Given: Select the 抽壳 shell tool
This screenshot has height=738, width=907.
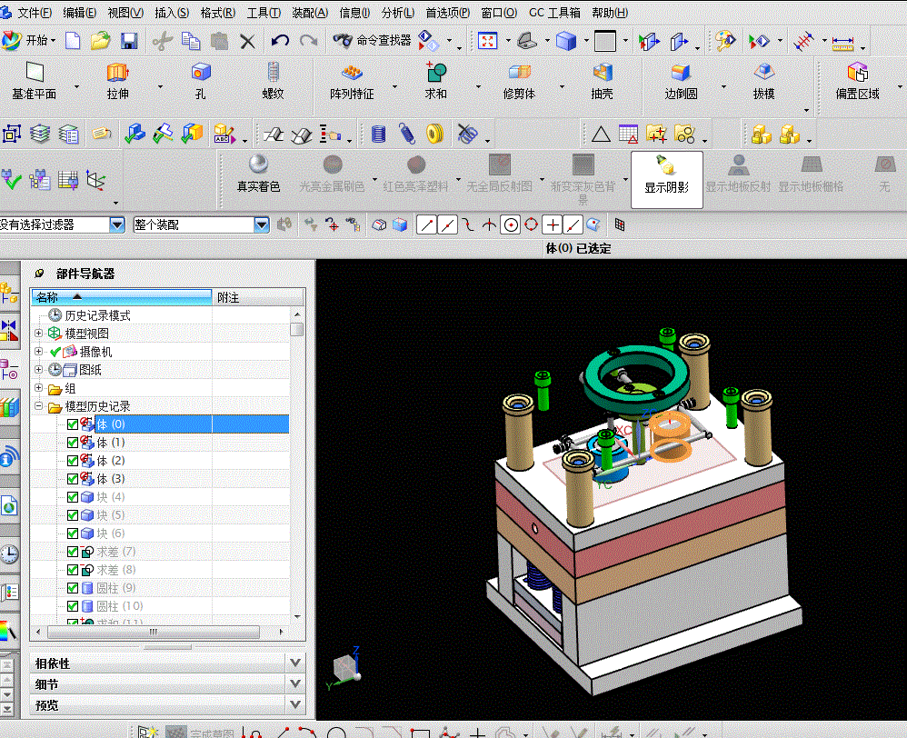Looking at the screenshot, I should (x=603, y=81).
